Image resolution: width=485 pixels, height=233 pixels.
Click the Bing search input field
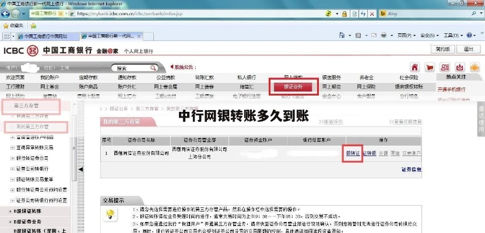click(x=428, y=13)
